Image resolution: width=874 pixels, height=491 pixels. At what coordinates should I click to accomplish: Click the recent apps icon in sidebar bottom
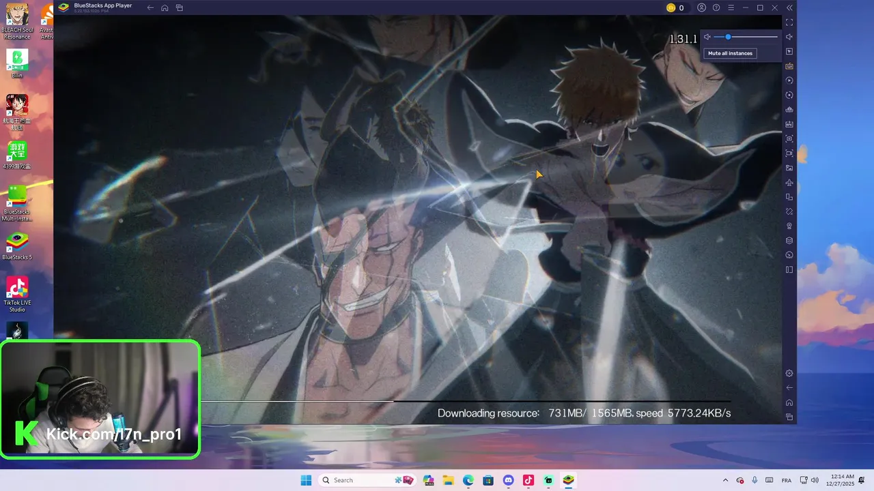point(789,417)
